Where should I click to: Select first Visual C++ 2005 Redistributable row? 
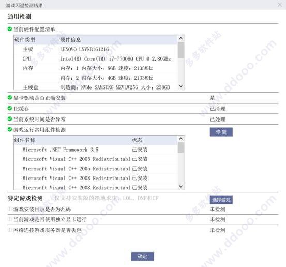coord(96,159)
